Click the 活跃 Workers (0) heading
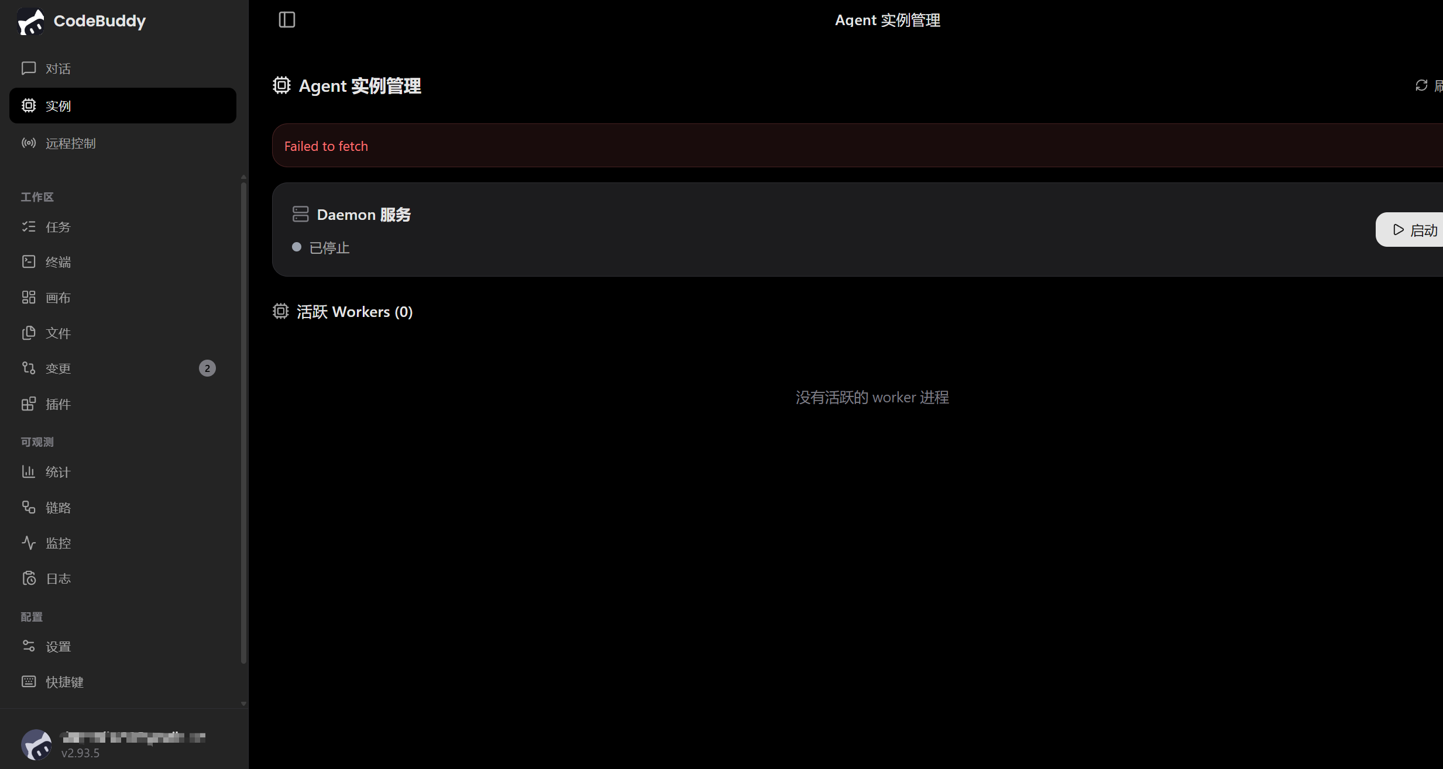1443x769 pixels. pyautogui.click(x=355, y=311)
